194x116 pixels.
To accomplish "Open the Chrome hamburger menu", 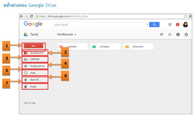I will pyautogui.click(x=190, y=16).
